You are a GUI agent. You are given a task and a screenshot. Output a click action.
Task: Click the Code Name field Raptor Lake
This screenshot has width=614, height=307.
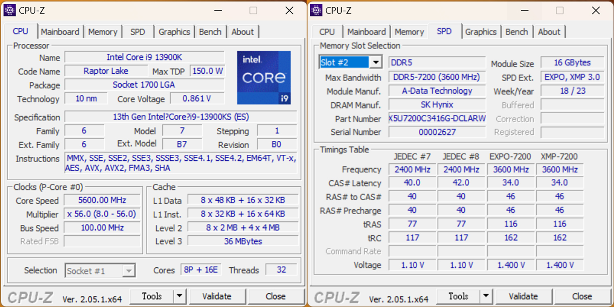106,71
